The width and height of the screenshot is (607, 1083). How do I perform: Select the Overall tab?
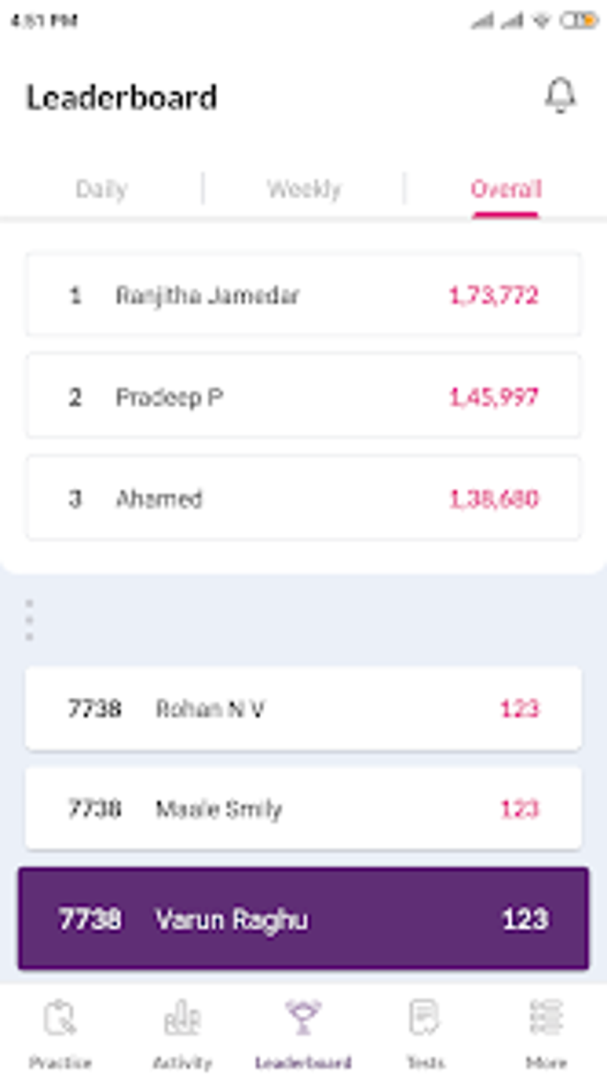(506, 189)
